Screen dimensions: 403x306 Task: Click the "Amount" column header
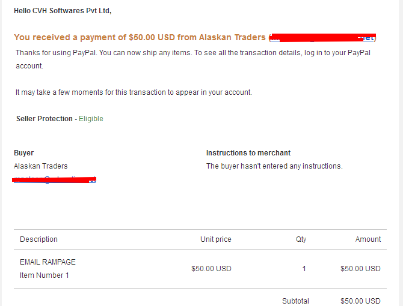[x=368, y=239]
